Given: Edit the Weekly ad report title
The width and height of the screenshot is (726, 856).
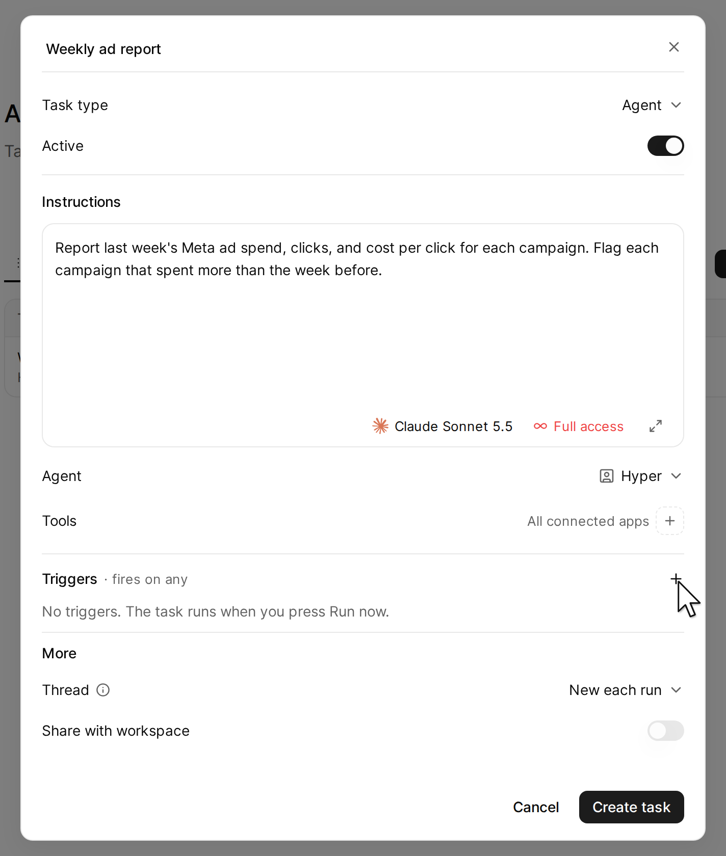Looking at the screenshot, I should click(x=103, y=49).
